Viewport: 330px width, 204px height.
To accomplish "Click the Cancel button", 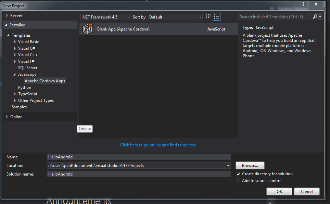I will coord(307,192).
